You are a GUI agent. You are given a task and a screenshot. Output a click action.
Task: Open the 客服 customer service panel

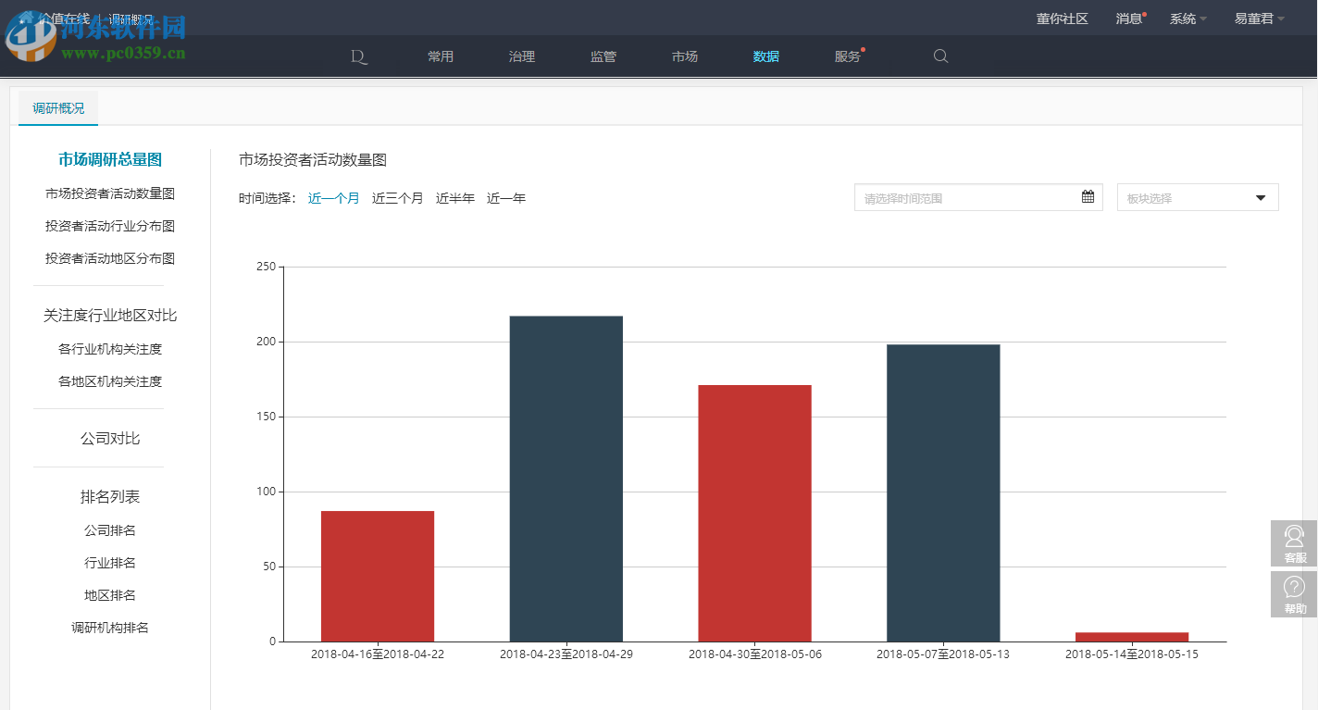pos(1293,544)
